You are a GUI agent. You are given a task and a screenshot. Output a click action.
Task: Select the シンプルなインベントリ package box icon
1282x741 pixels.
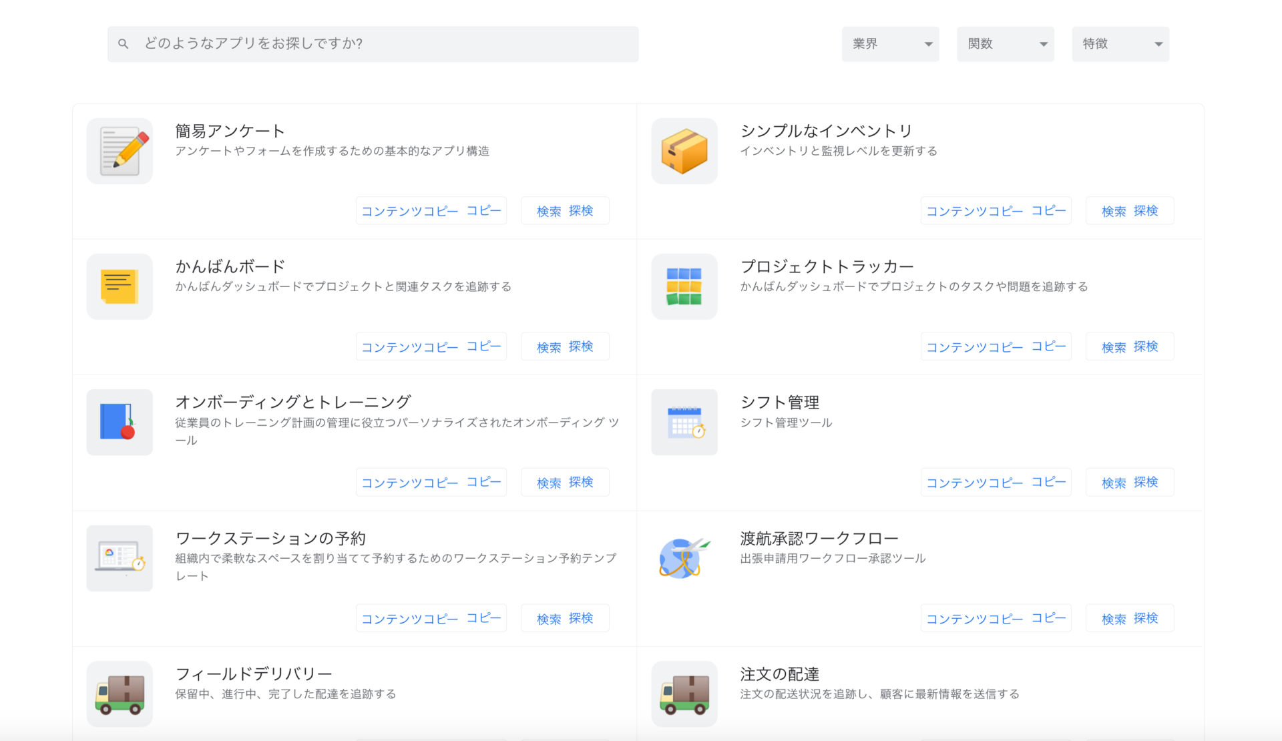tap(684, 151)
